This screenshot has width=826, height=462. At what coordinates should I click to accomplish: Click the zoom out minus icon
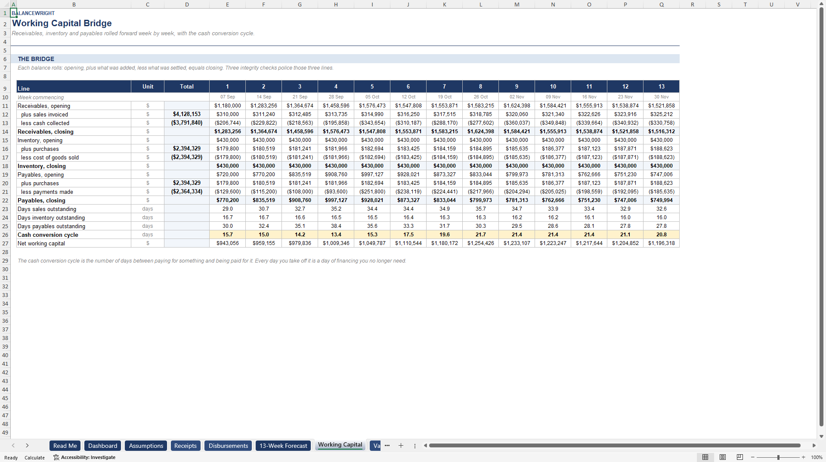[x=753, y=457]
